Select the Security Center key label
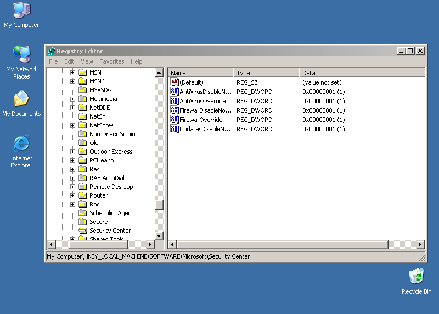This screenshot has height=314, width=439. click(x=110, y=231)
